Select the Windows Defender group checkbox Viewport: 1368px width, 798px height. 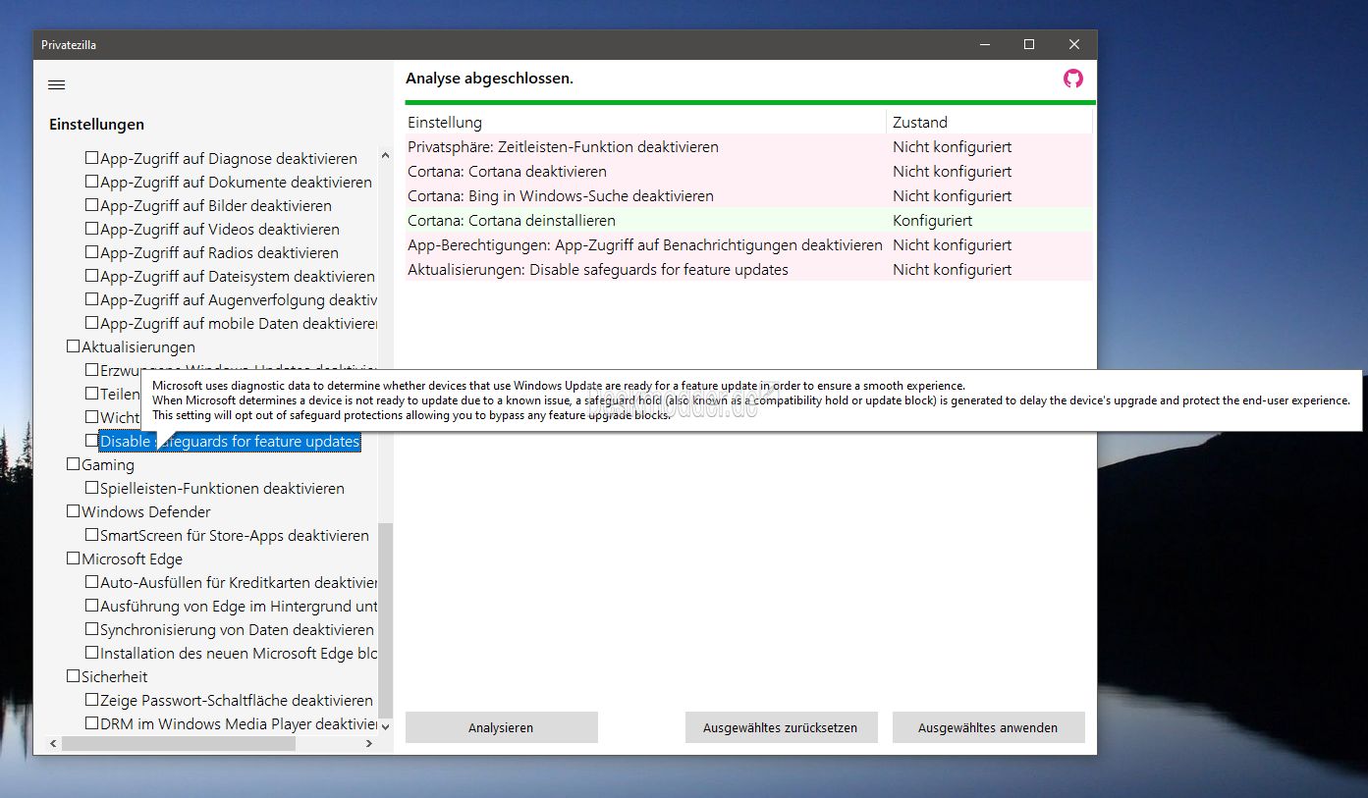click(x=73, y=510)
